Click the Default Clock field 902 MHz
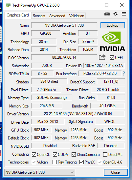132x180 pixels. tap(41, 138)
